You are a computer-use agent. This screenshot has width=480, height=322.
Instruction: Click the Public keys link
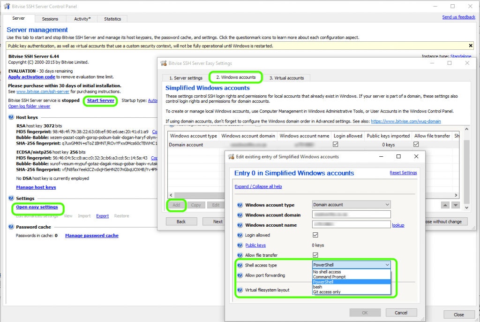[x=255, y=245]
